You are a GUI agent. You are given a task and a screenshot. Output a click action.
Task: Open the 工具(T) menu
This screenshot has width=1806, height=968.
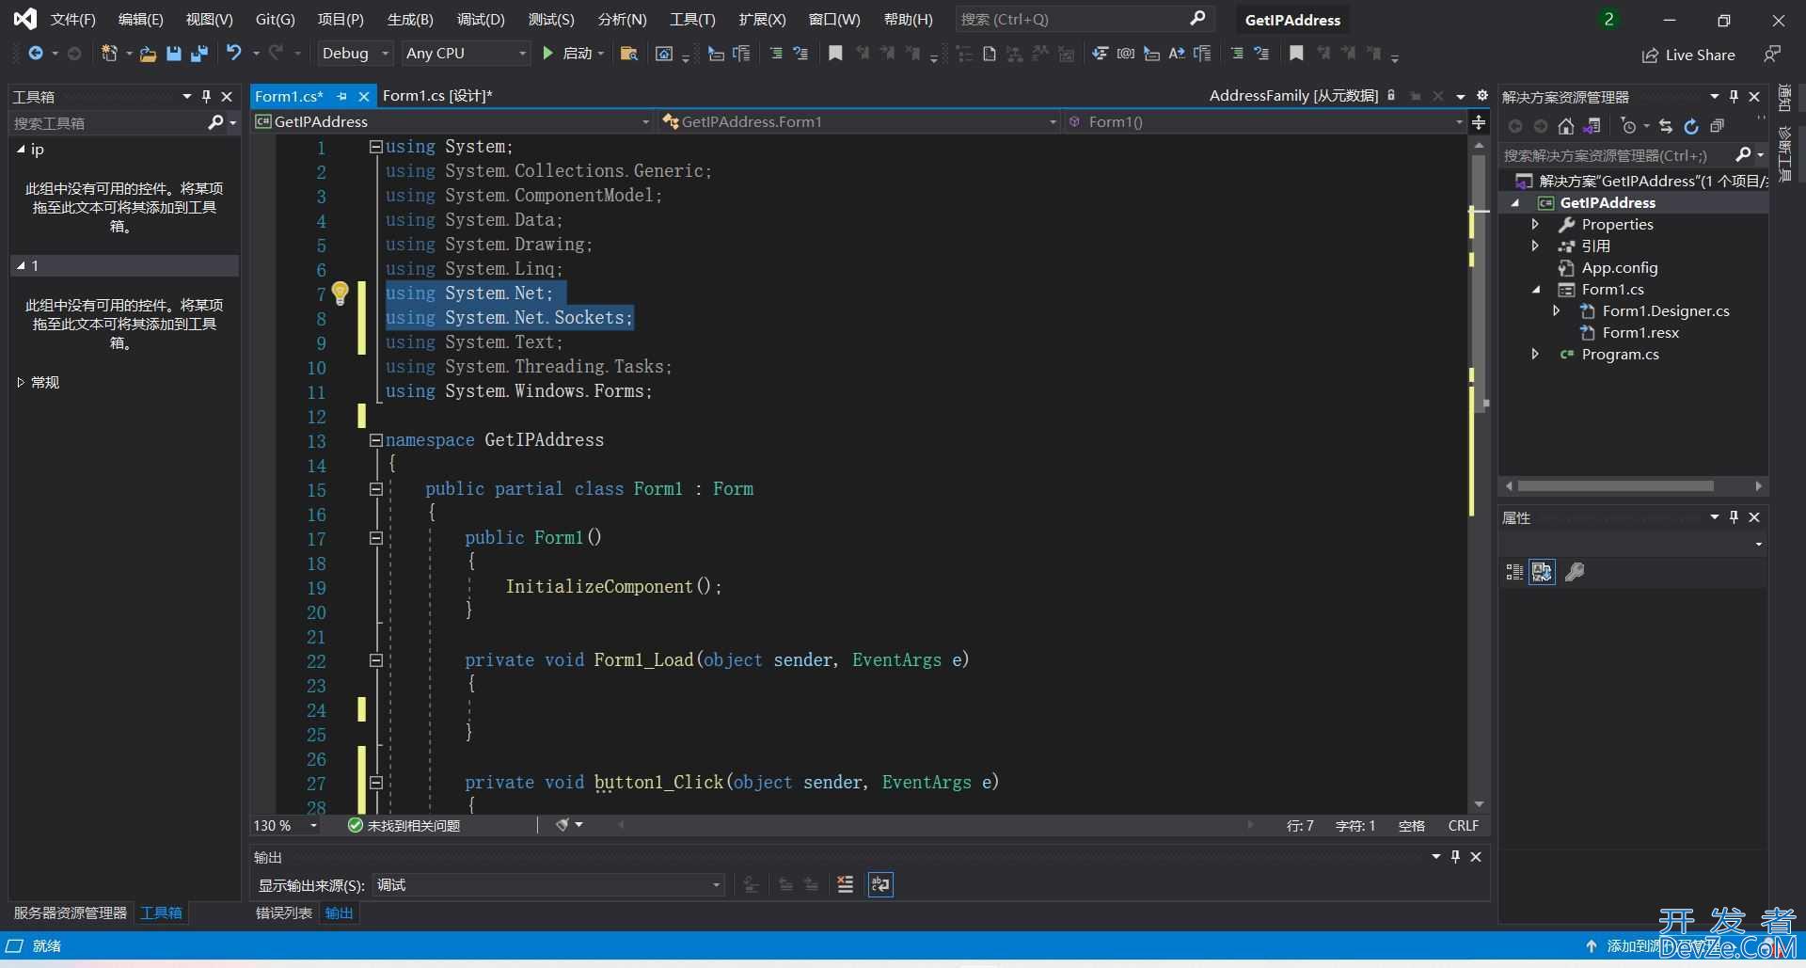[x=692, y=19]
